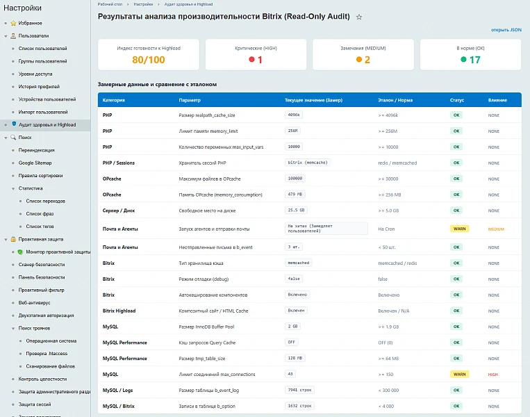Open Контроль целостности in sidebar

tap(42, 379)
